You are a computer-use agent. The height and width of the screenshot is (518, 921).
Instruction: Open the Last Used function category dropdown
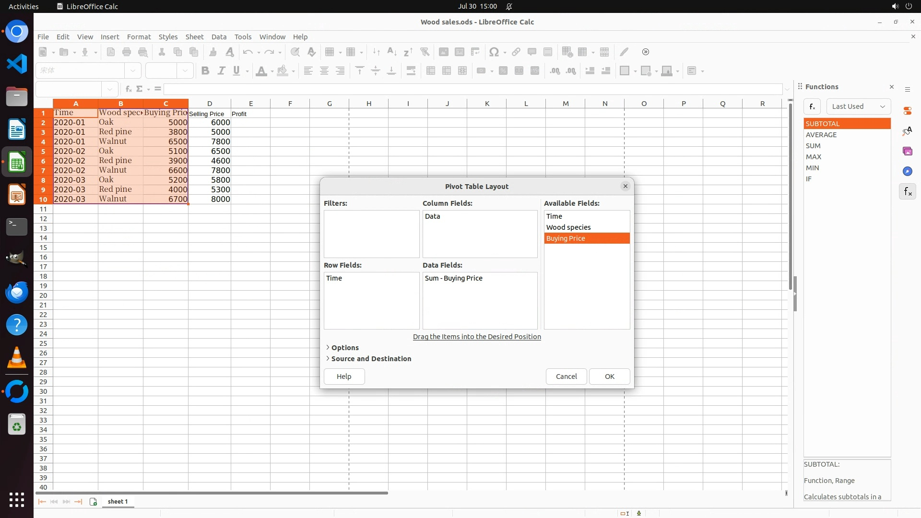858,106
